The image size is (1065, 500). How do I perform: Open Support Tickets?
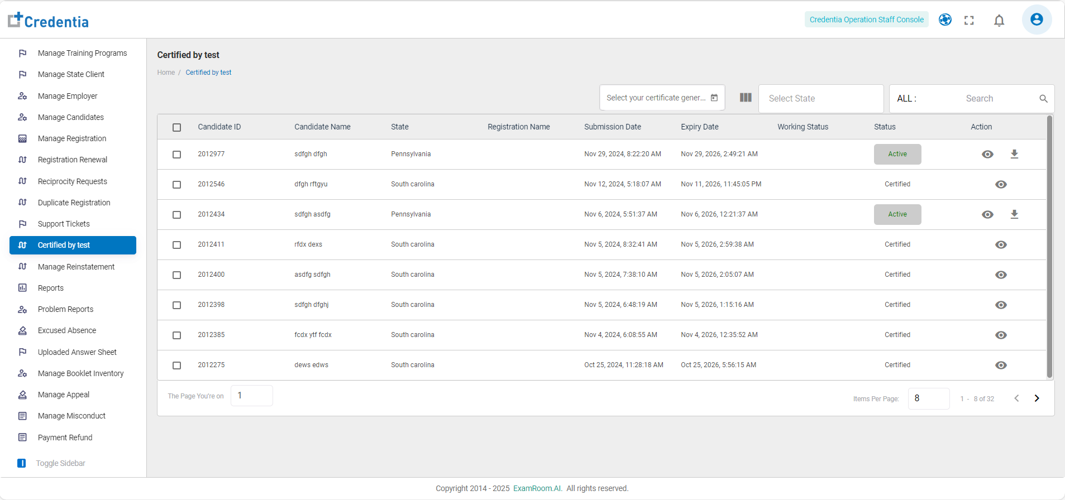(73, 224)
